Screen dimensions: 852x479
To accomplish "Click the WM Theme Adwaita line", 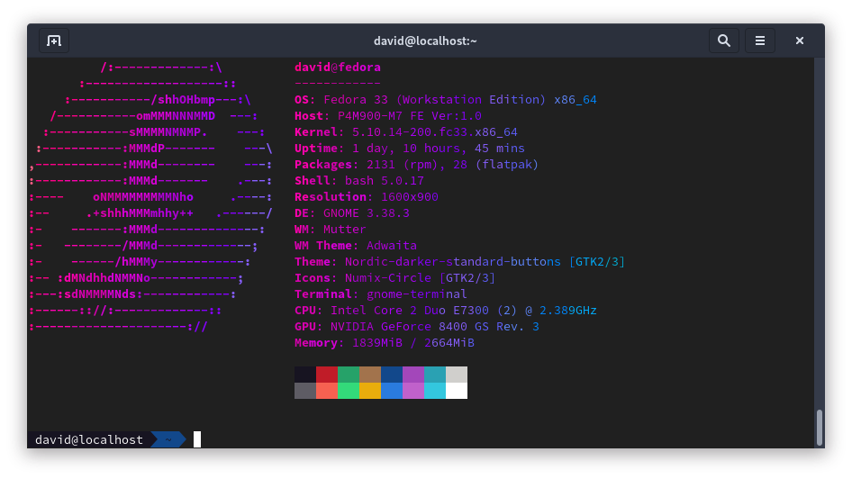I will 356,246.
